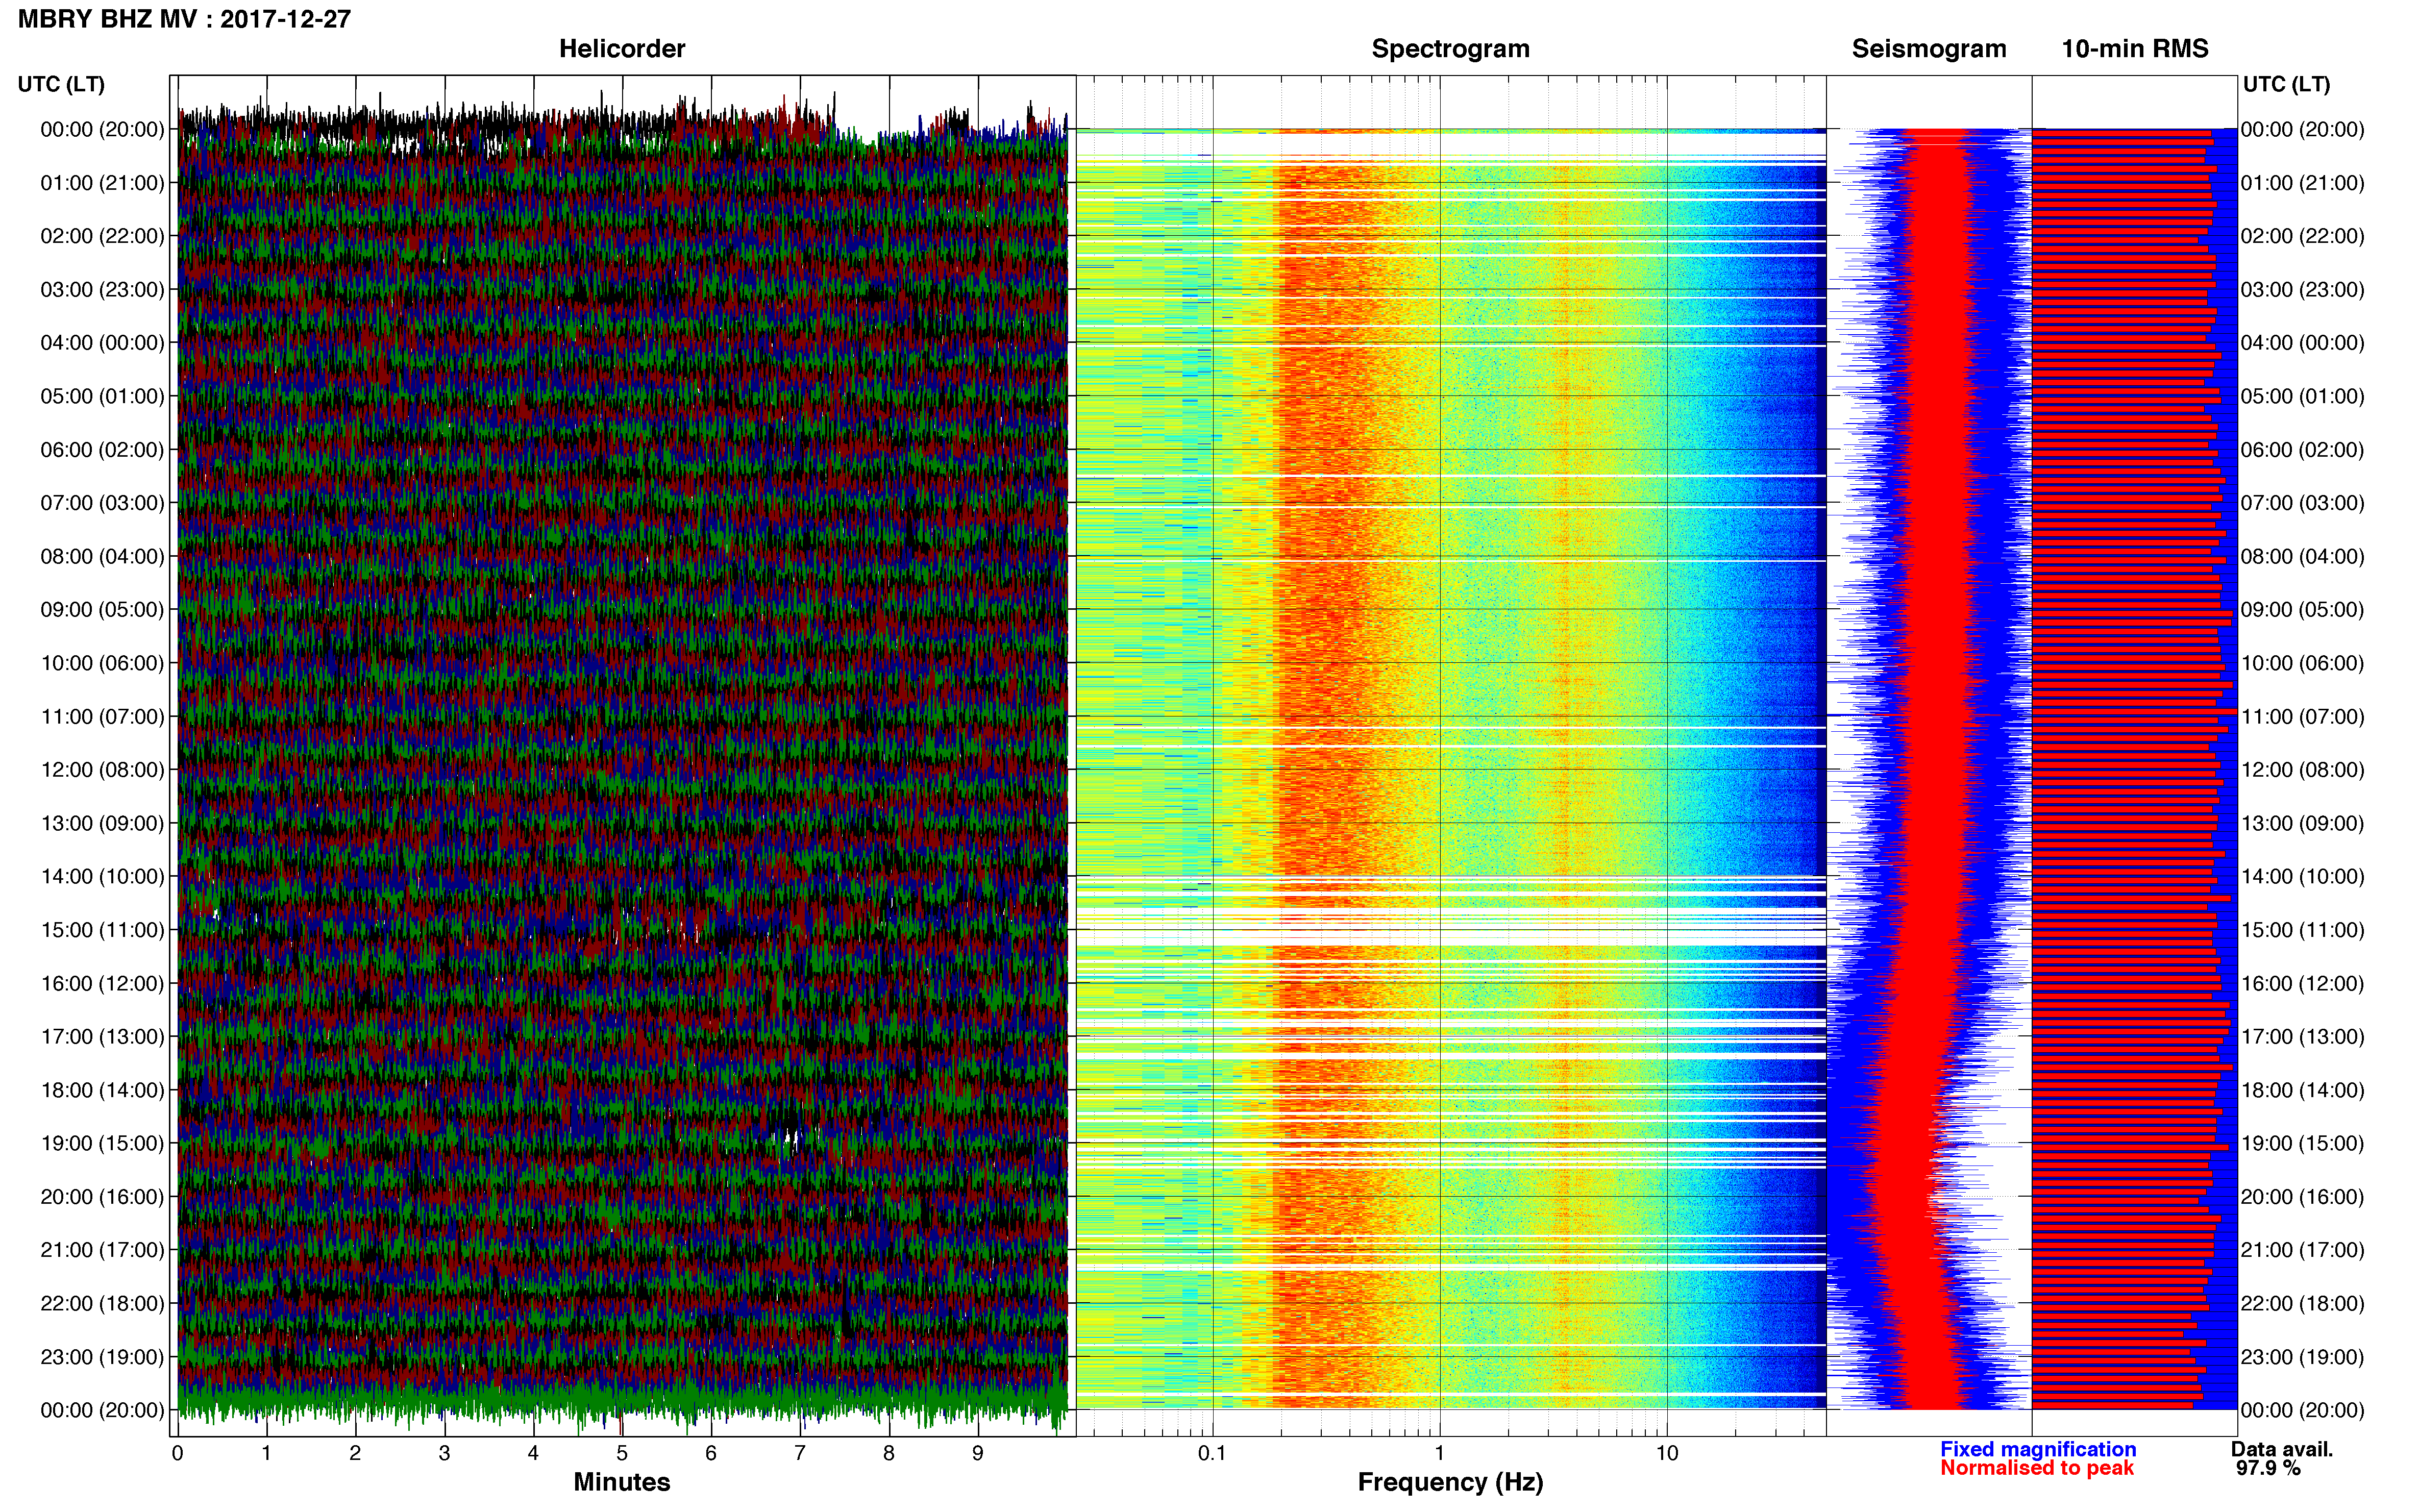
Task: Click frequency tick label '0.1'
Action: [1212, 1454]
